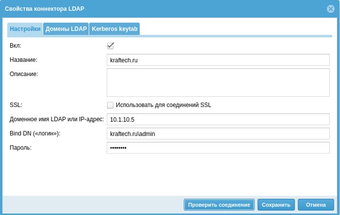Click the 'Описание:' field label

click(x=24, y=74)
